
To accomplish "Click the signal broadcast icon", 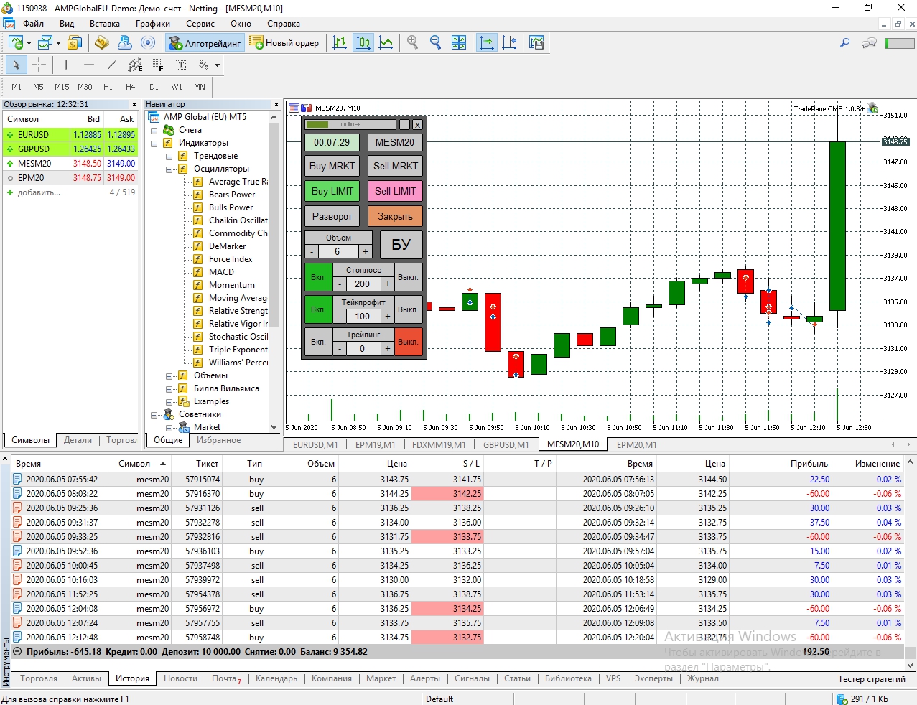I will click(148, 43).
